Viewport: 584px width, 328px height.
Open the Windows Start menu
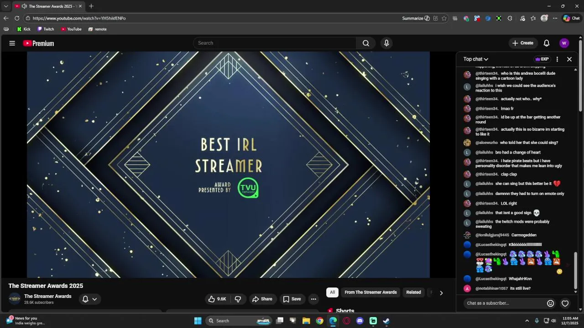pyautogui.click(x=198, y=321)
